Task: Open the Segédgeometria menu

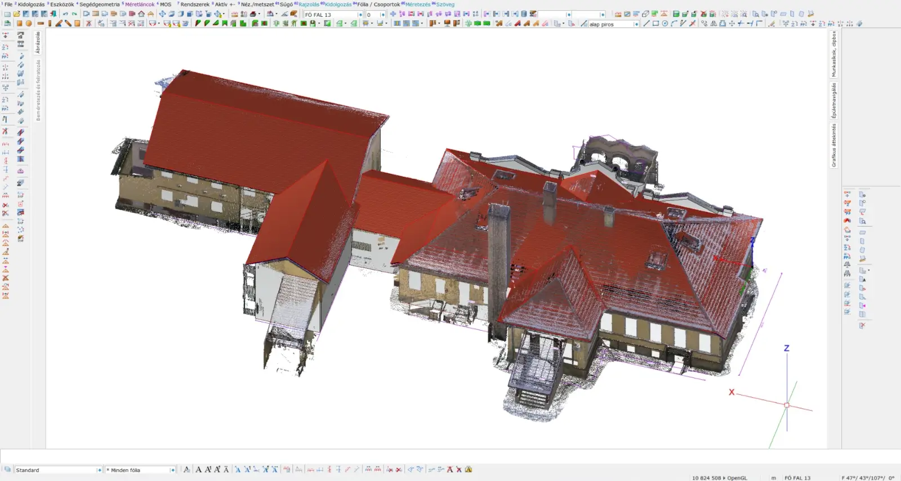Action: click(x=99, y=4)
